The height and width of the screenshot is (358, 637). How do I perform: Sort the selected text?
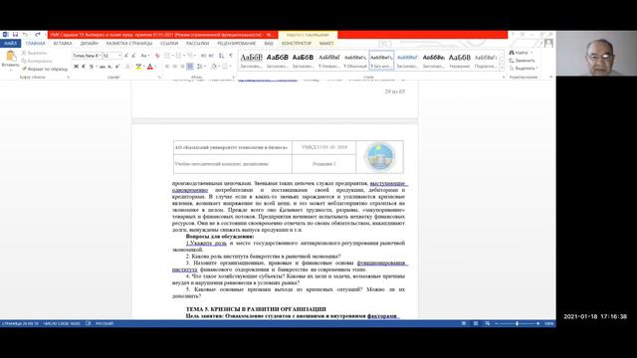pyautogui.click(x=221, y=56)
